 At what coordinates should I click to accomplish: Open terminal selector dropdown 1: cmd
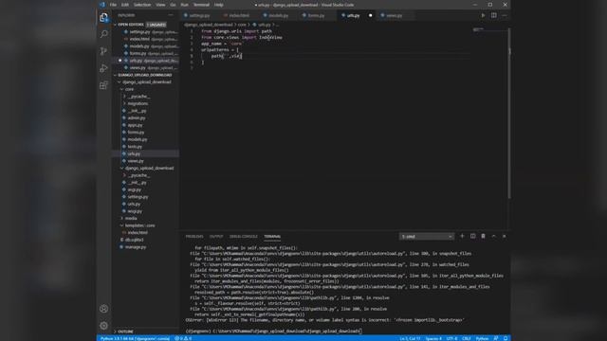(426, 236)
